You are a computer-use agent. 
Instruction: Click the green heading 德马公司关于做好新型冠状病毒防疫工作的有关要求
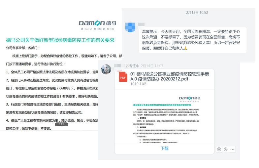point(60,40)
